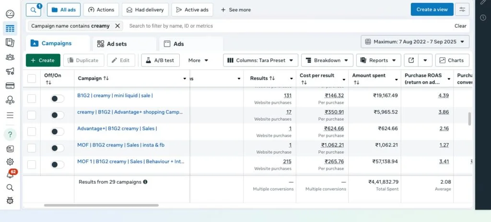
Task: Click the green Create button
Action: [x=43, y=60]
